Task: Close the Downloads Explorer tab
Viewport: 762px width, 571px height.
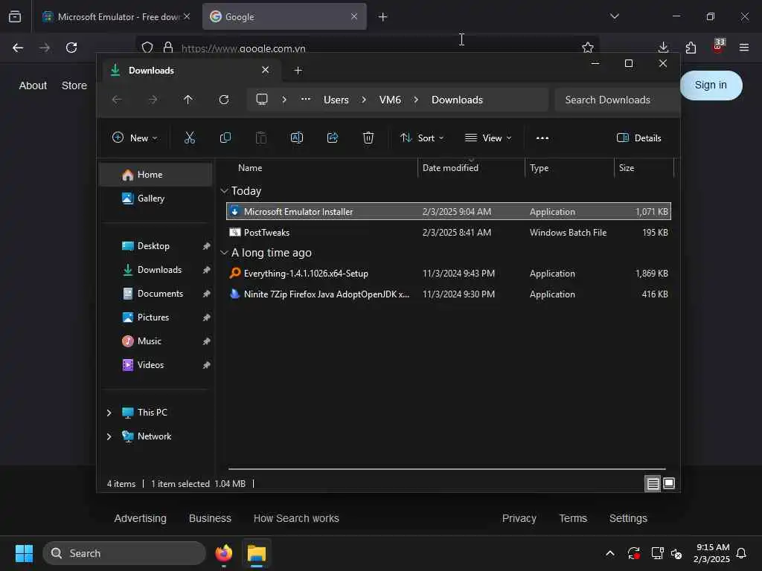Action: point(266,70)
